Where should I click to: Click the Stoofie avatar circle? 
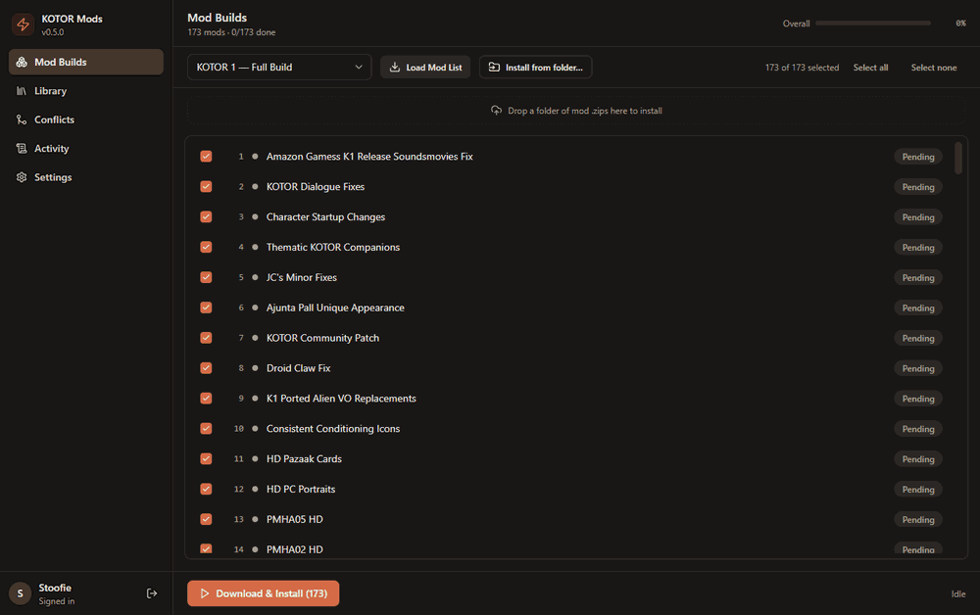click(20, 593)
